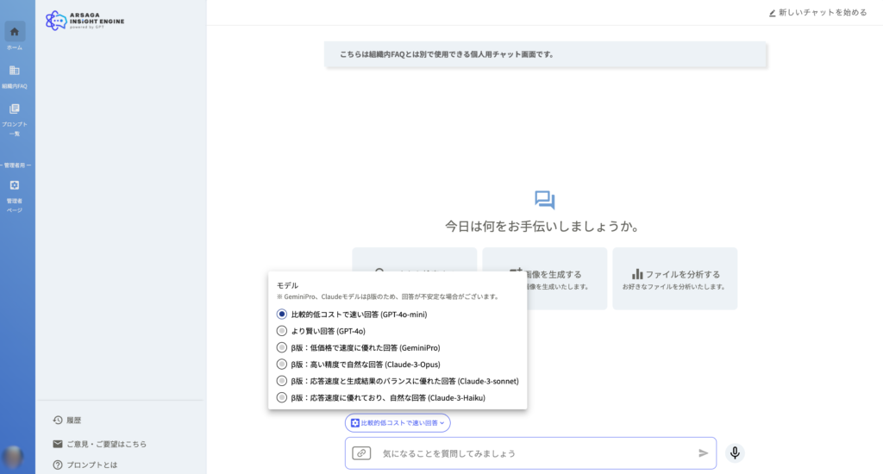This screenshot has width=883, height=474.
Task: Click the user avatar at bottom left
Action: 13,457
